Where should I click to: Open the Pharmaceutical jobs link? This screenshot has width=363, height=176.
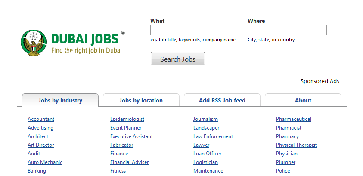[294, 119]
